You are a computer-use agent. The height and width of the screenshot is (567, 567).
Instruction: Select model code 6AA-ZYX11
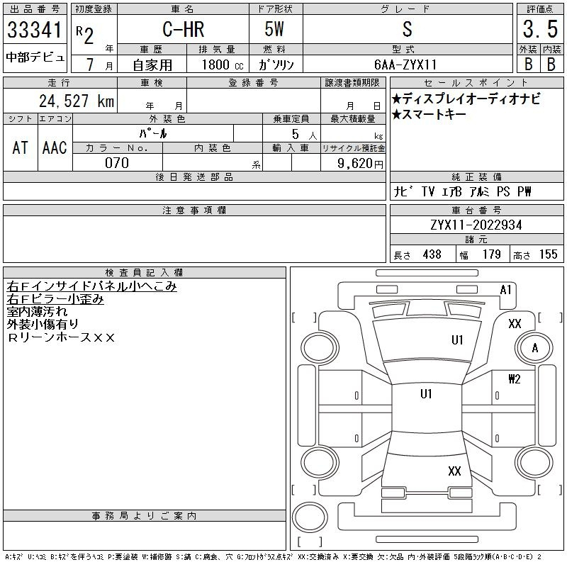[406, 64]
